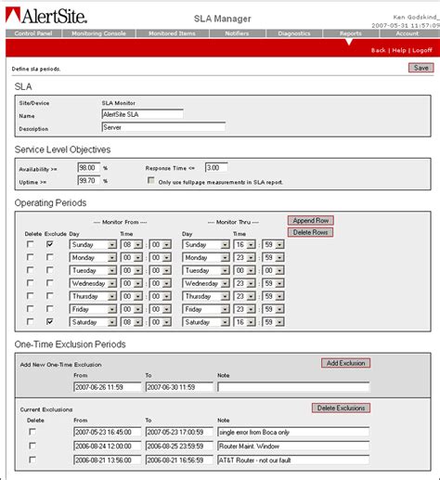Click the Save button

point(421,68)
